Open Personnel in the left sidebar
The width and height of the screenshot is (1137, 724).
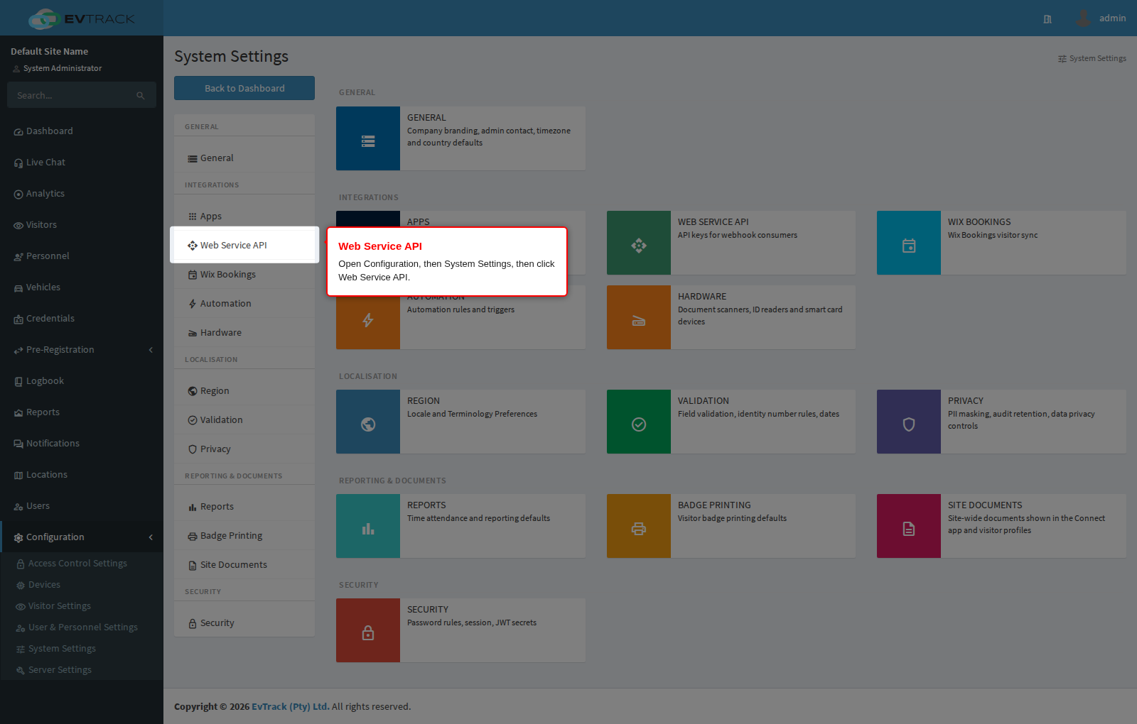click(82, 256)
